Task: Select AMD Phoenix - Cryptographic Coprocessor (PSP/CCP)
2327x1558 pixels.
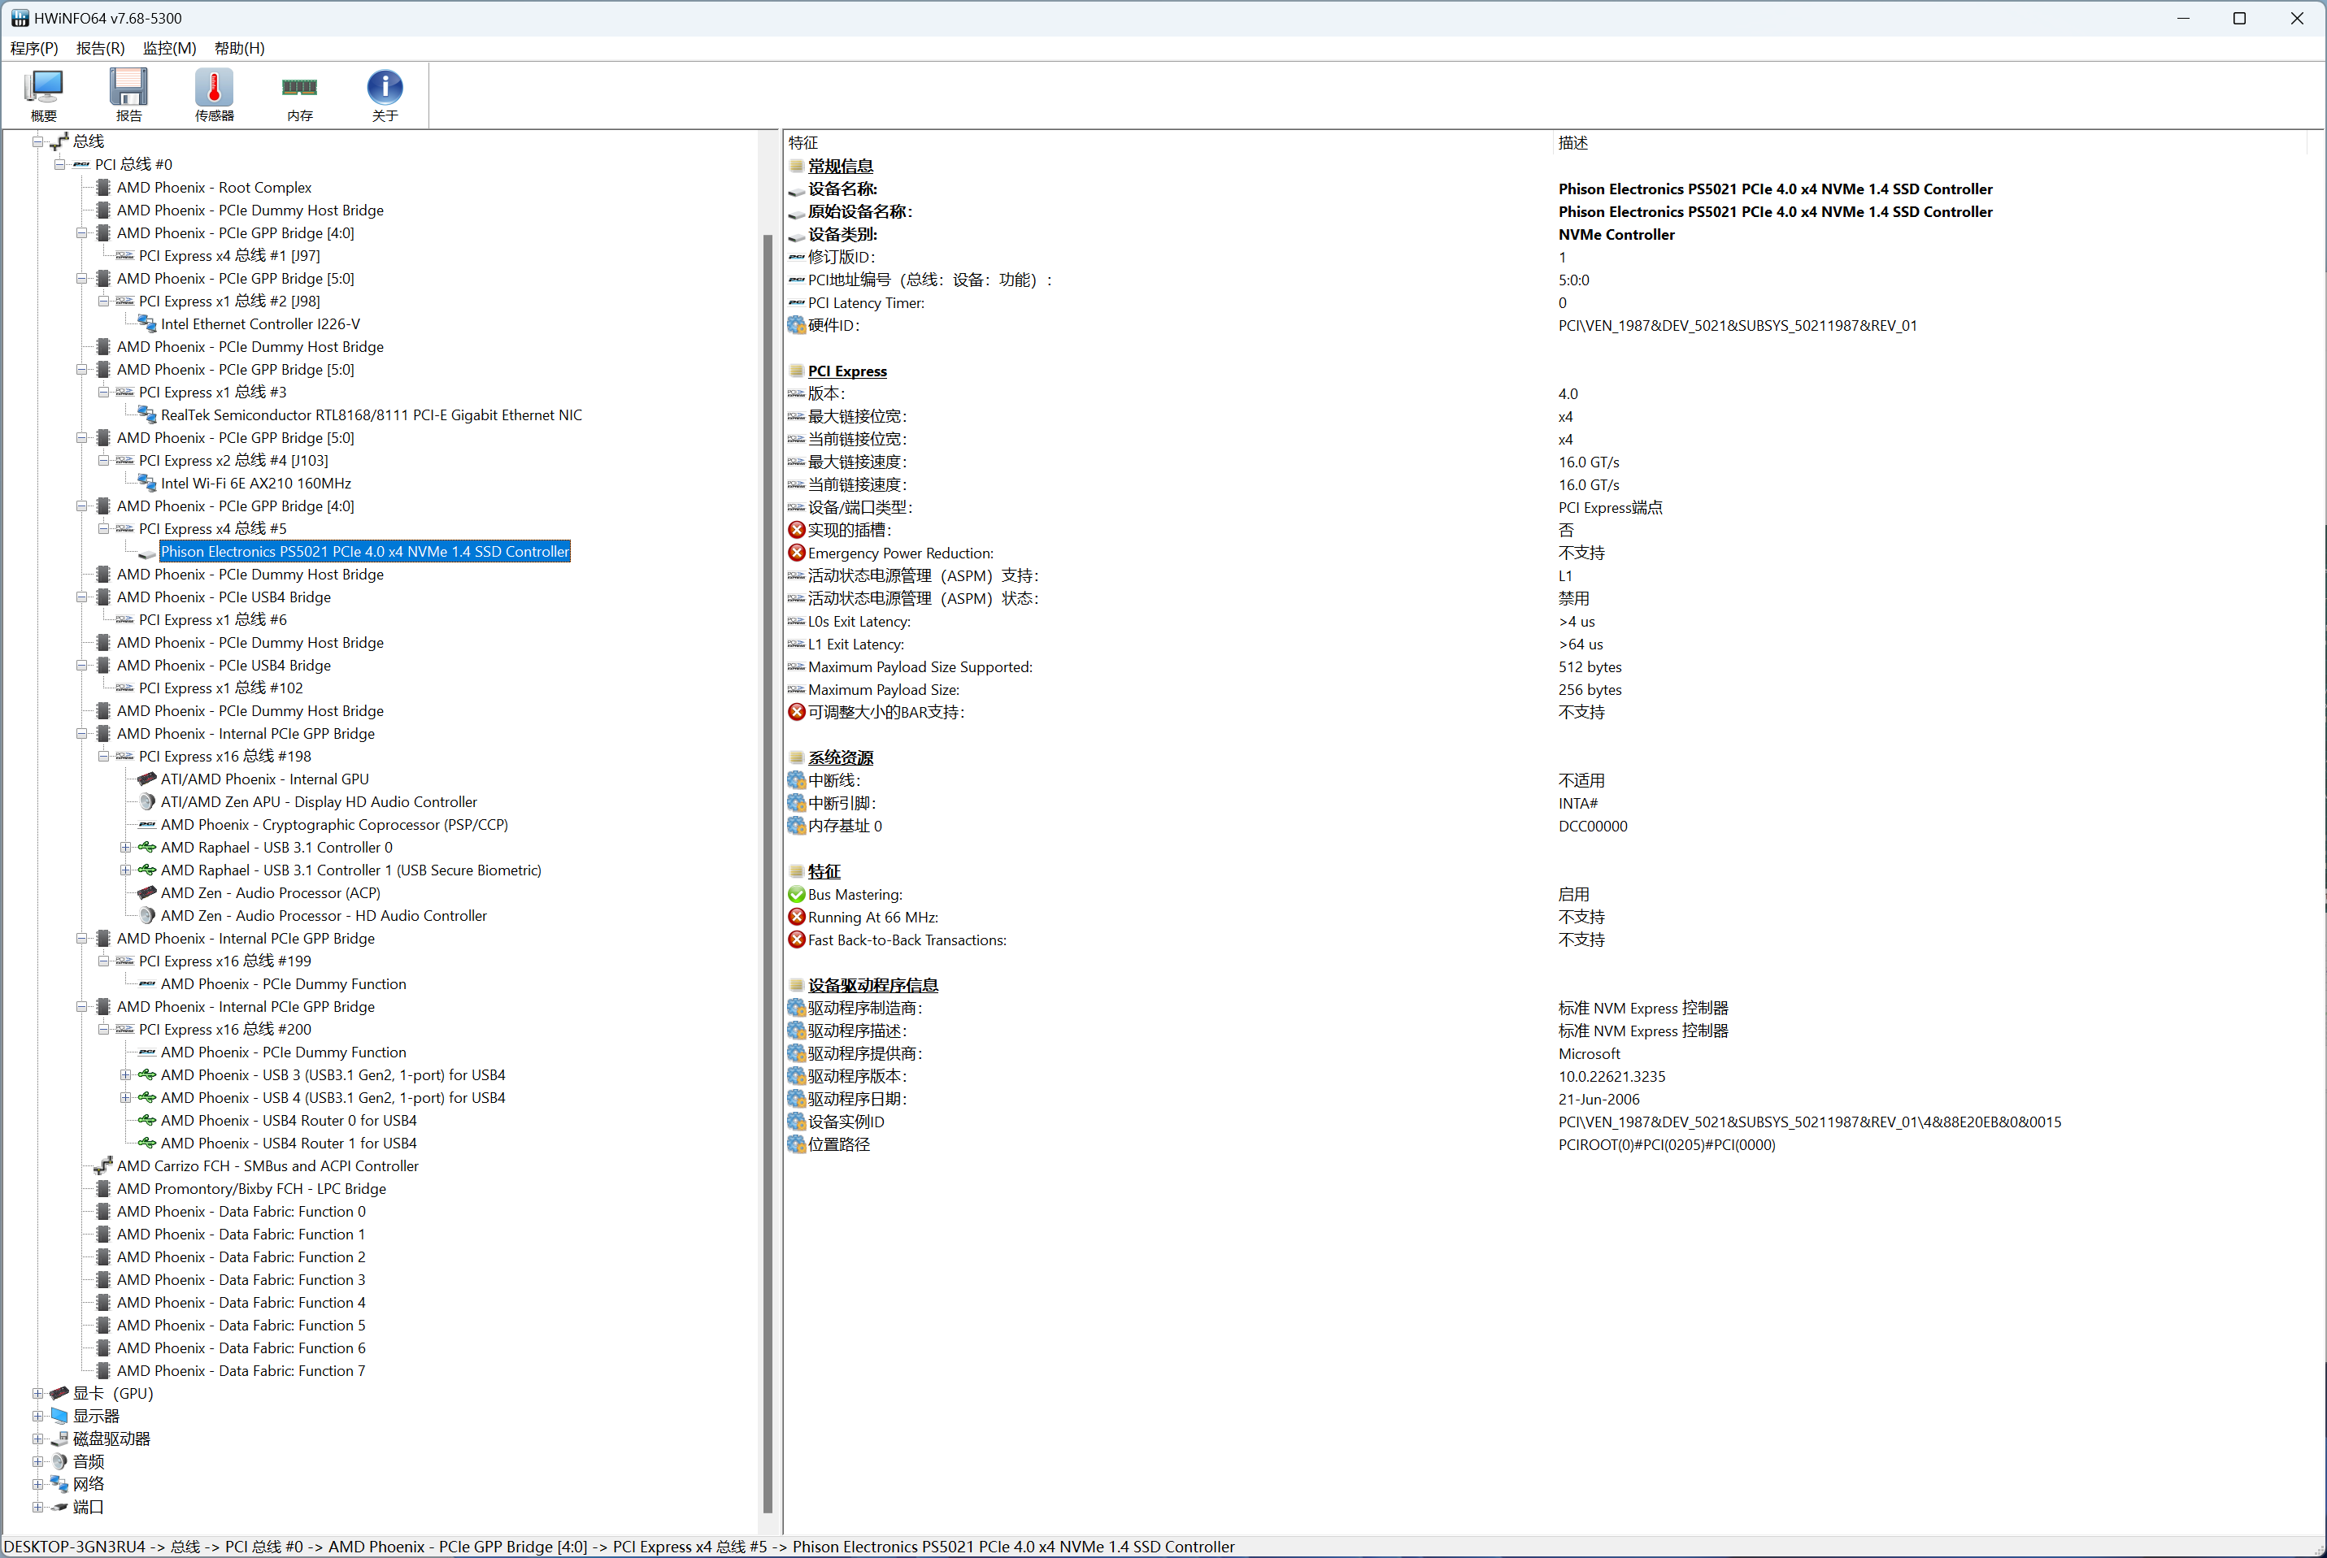Action: point(334,825)
